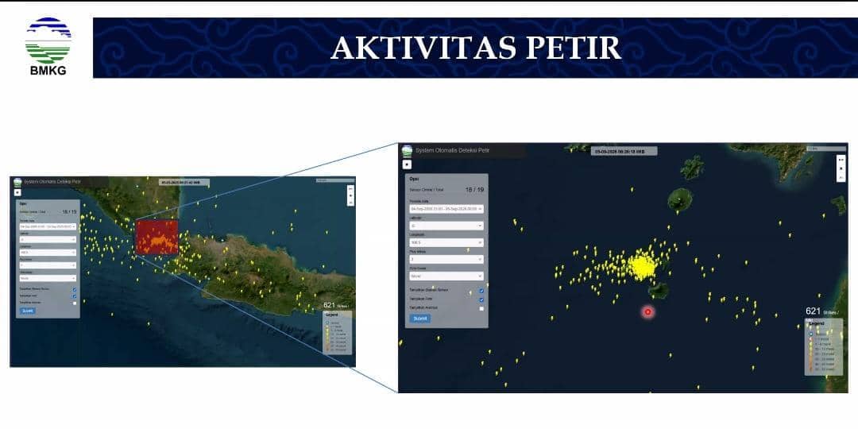Click the bottom icon in the enlarged map's control stack
858x429 pixels.
841,177
